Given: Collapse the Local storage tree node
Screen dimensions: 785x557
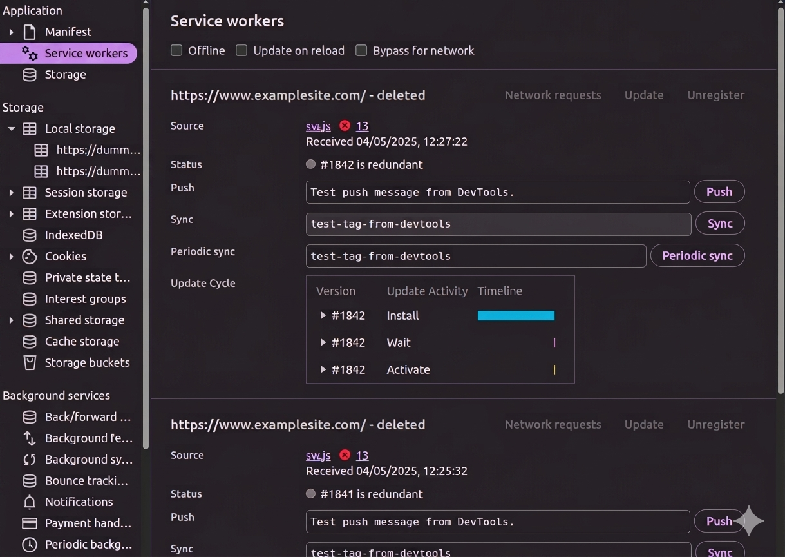Looking at the screenshot, I should (11, 128).
